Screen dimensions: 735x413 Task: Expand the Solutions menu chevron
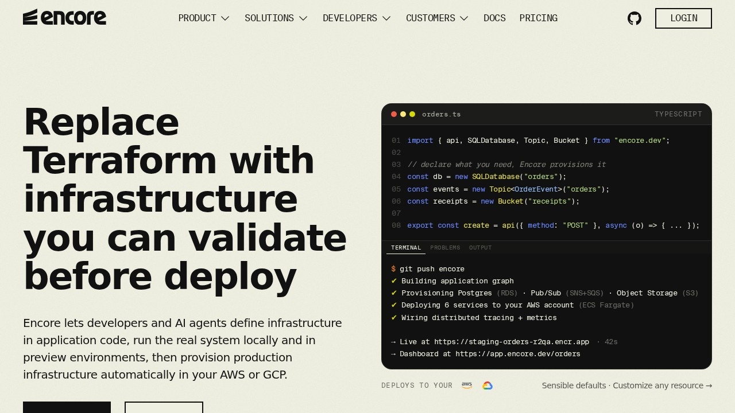(x=303, y=18)
